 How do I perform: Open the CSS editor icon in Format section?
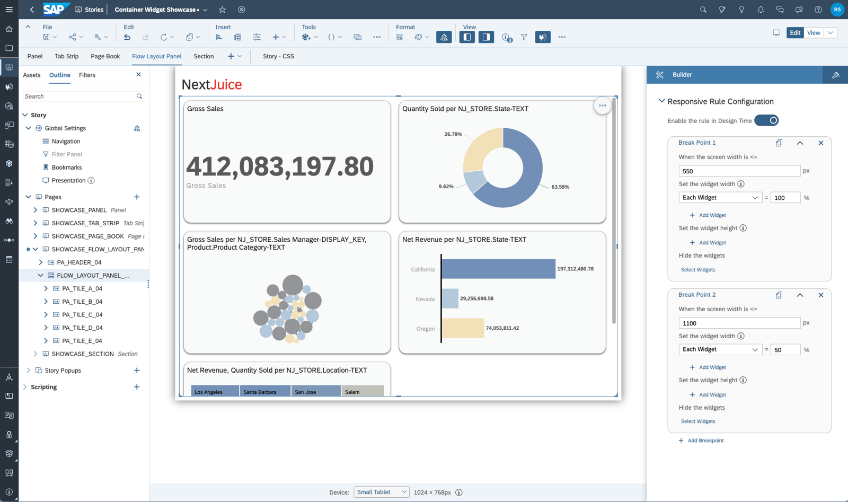444,37
